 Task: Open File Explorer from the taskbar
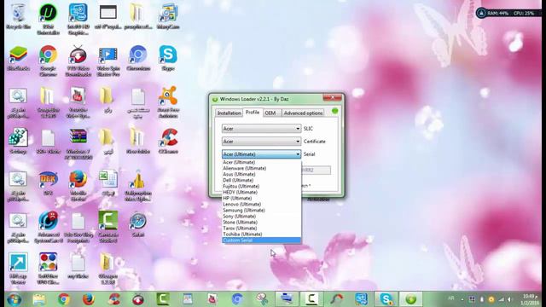(x=39, y=299)
